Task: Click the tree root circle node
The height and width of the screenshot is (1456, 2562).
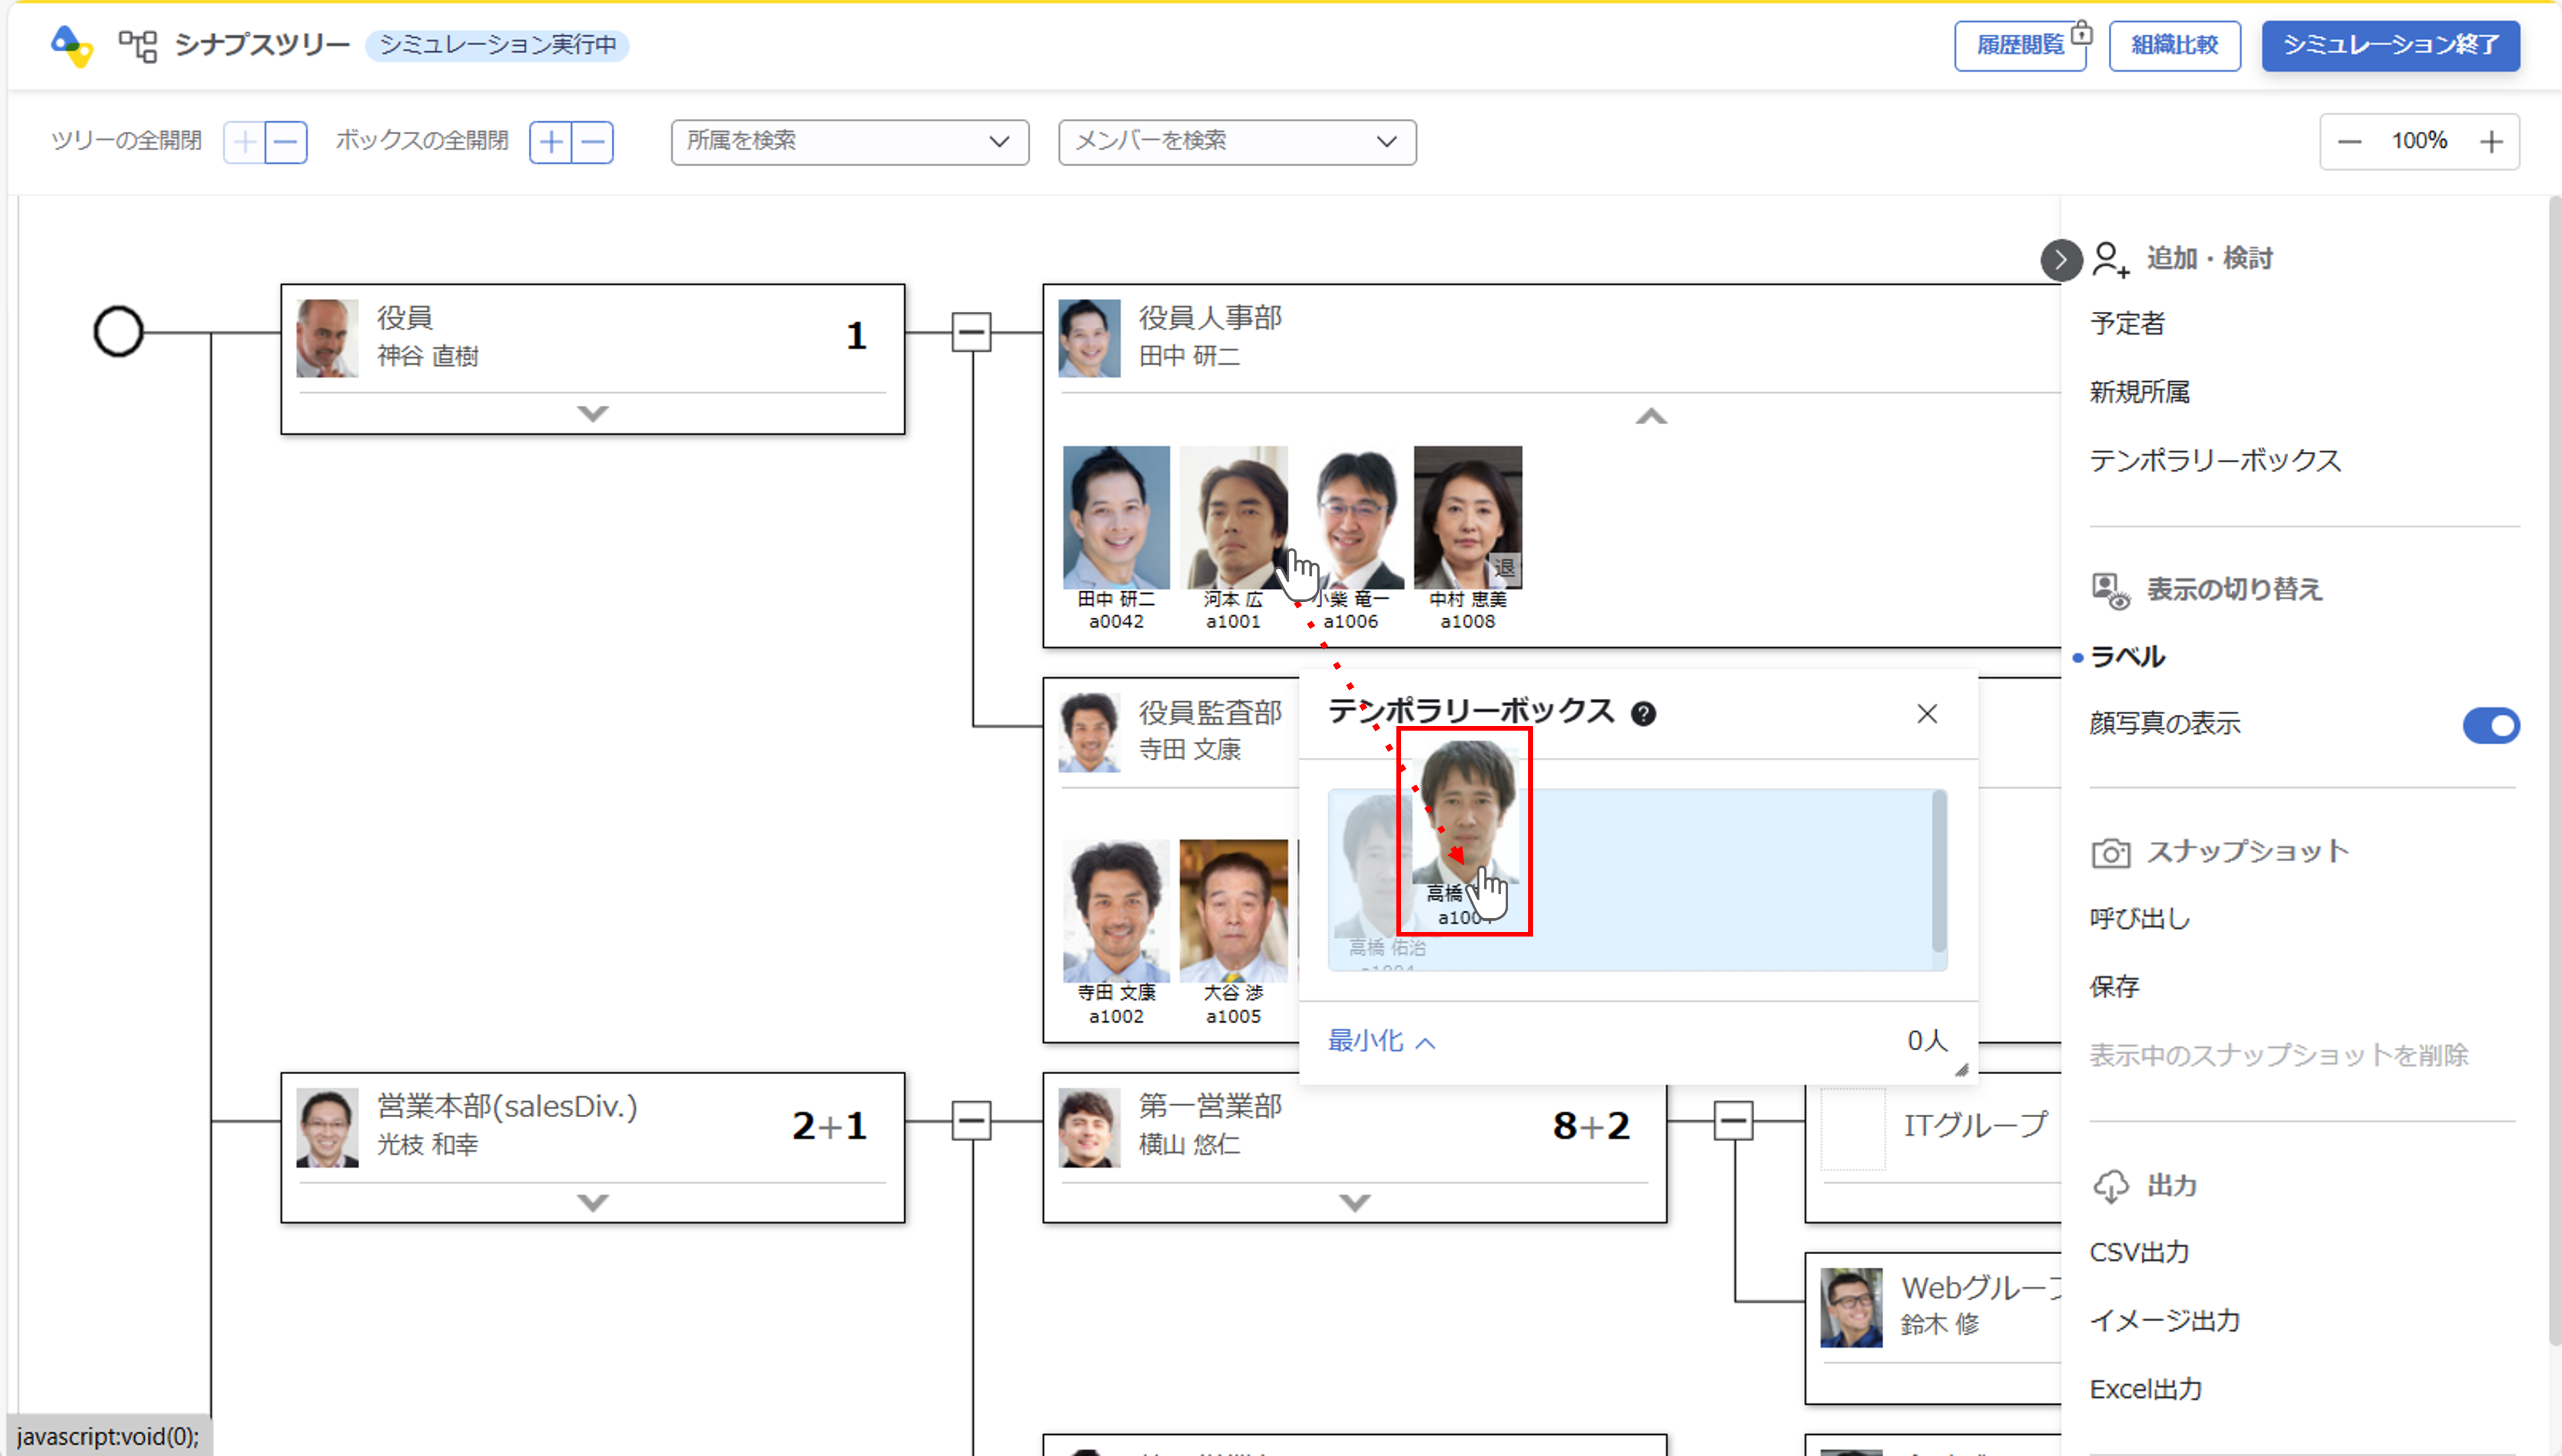Action: click(118, 332)
